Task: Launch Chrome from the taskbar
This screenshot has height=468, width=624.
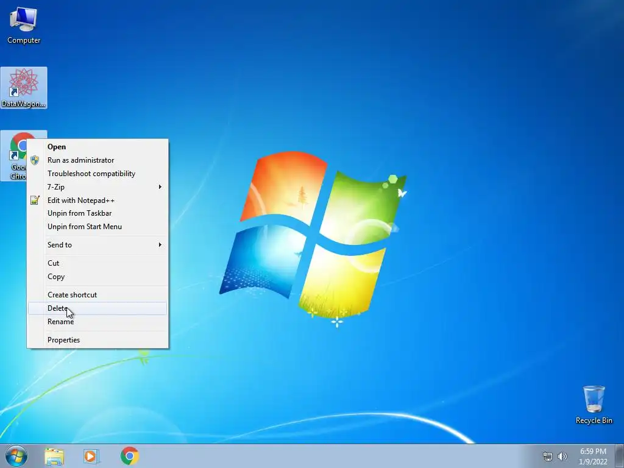Action: point(130,456)
